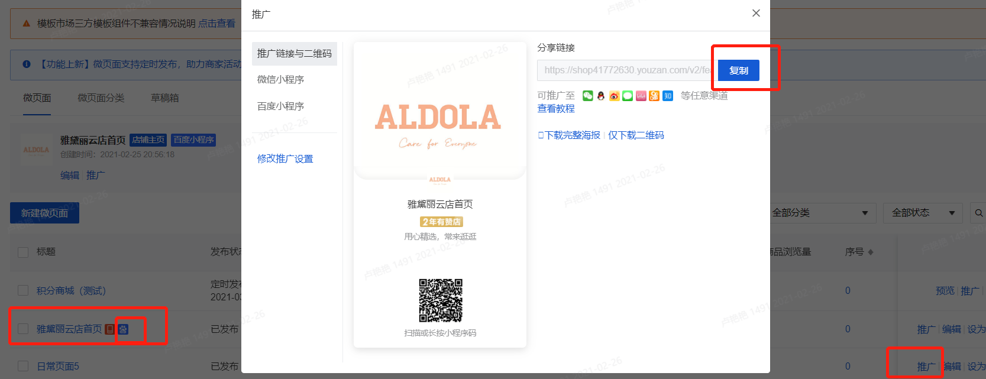Check the 日常页面5 row checkbox

(23, 367)
